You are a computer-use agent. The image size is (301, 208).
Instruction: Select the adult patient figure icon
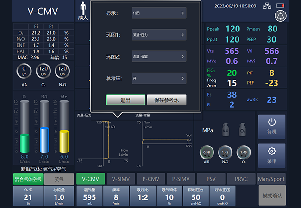click(83, 11)
